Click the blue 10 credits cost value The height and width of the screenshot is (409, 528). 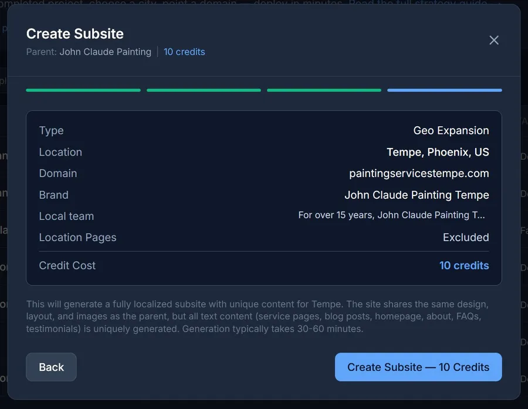(x=463, y=265)
